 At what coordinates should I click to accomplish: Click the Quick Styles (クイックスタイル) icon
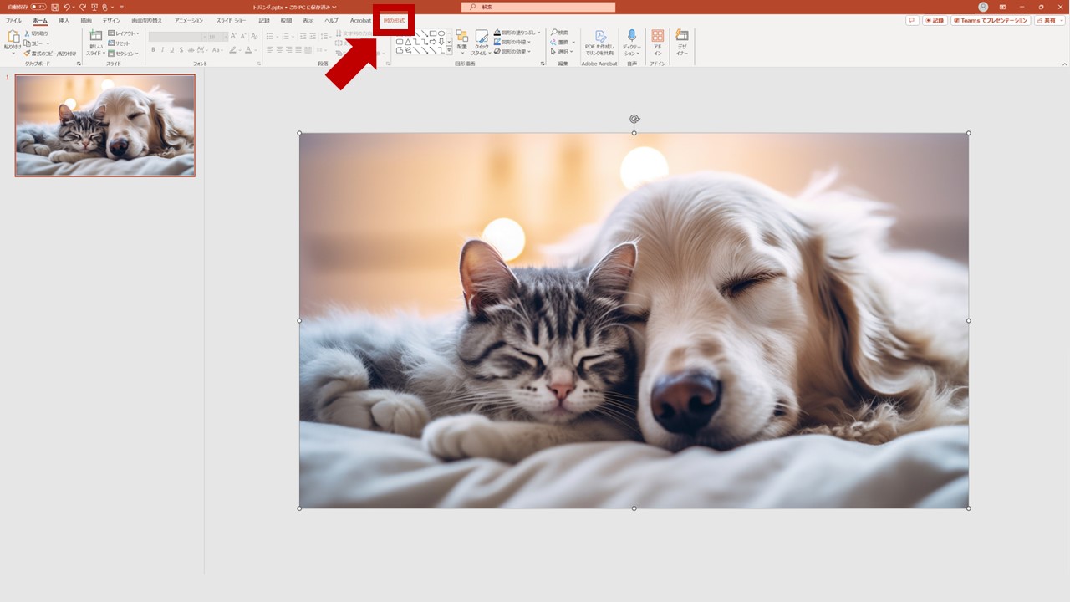[x=481, y=37]
